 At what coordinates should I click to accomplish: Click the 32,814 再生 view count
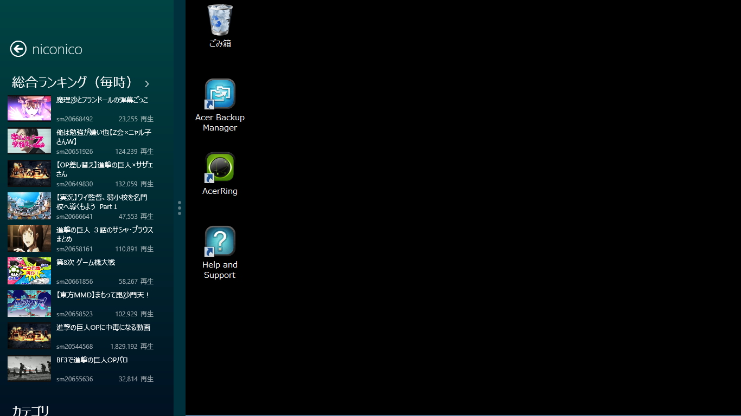coord(136,379)
